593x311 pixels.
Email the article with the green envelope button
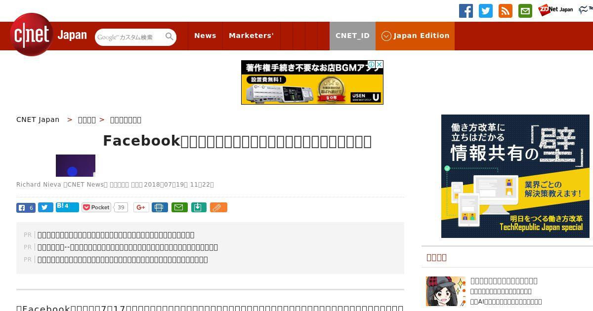tap(179, 207)
